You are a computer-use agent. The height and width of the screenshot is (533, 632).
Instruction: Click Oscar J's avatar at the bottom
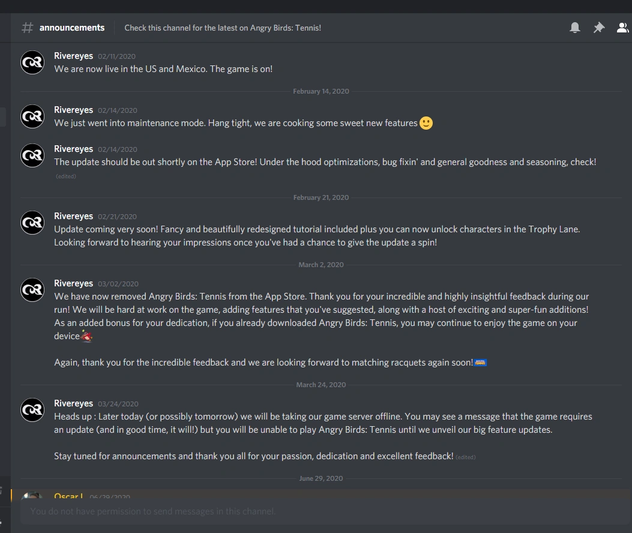(x=32, y=496)
